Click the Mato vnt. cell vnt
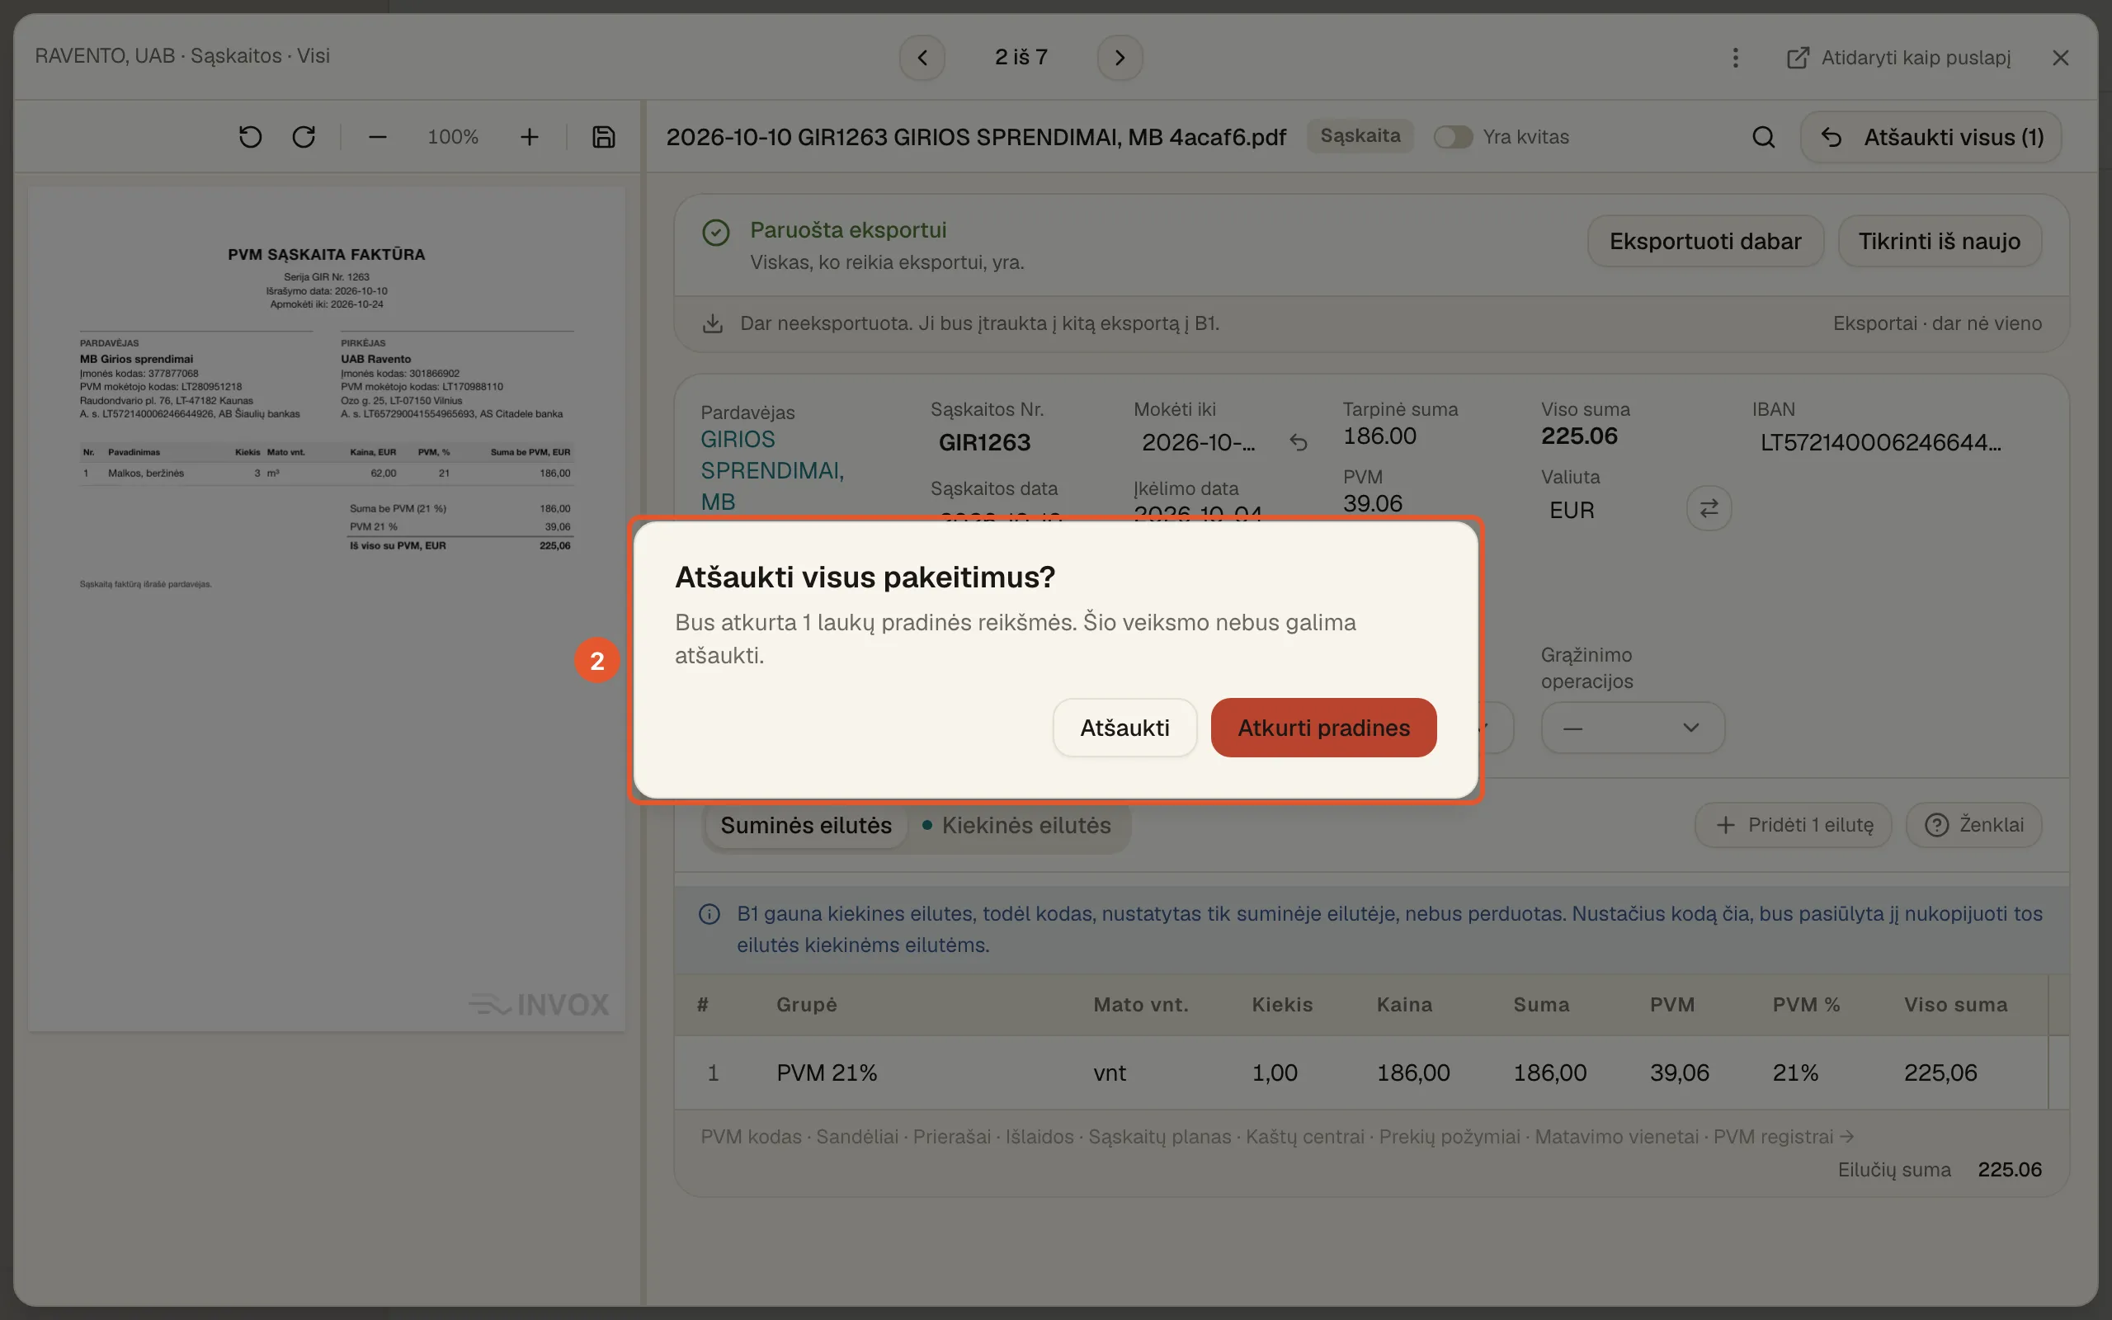This screenshot has height=1320, width=2112. click(1110, 1072)
